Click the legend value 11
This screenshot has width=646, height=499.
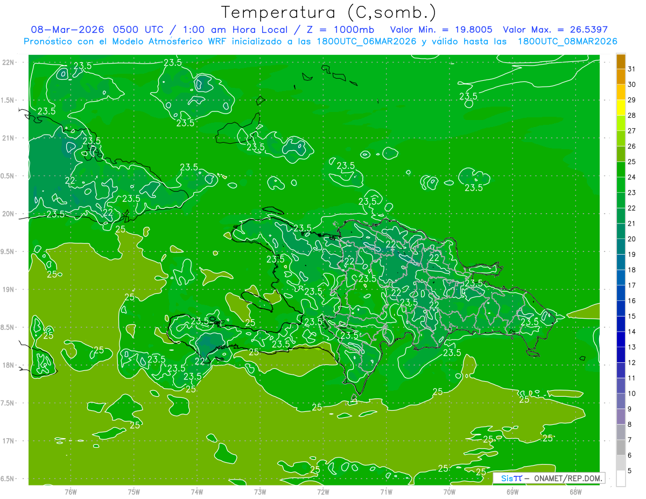632,378
